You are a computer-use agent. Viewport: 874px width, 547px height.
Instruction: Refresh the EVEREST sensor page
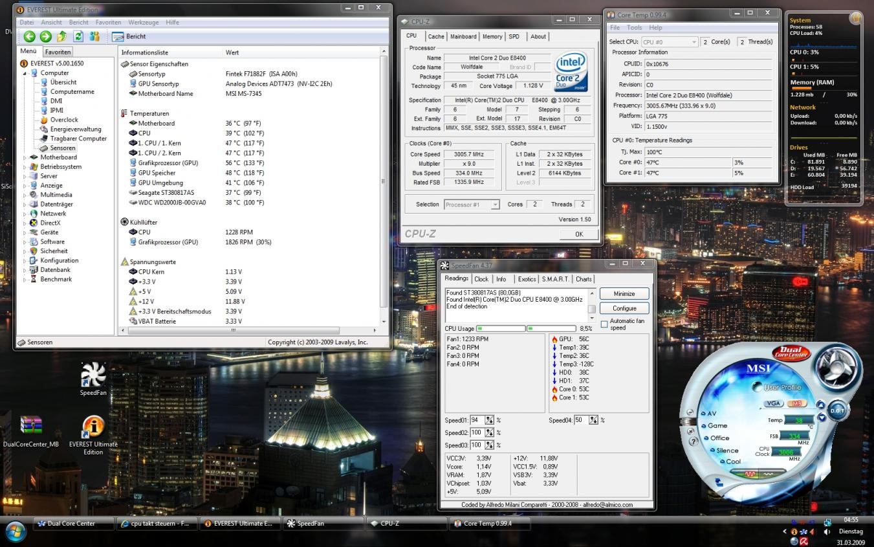click(78, 36)
